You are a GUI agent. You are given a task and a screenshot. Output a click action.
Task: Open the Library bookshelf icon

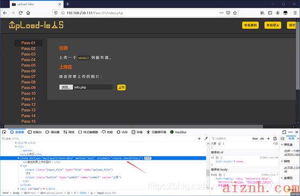pos(262,13)
